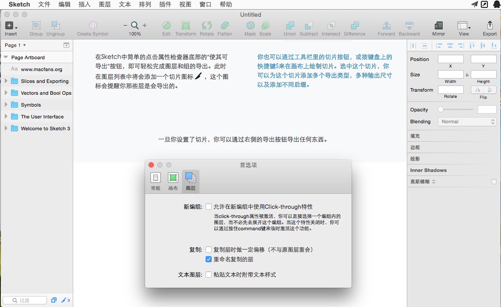Click the Width size field

tap(451, 74)
